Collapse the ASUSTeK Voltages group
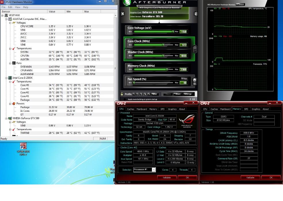The width and height of the screenshot is (283, 201). pos(10,23)
